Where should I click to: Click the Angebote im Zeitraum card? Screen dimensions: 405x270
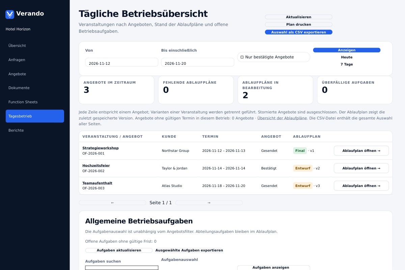[x=116, y=90]
